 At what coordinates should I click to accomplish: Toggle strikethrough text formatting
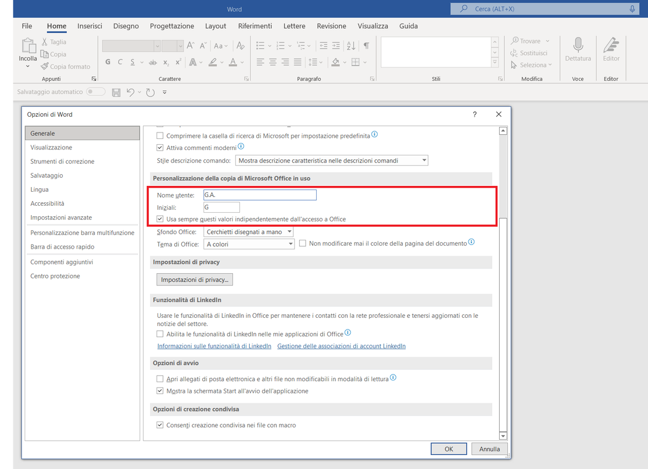click(153, 62)
